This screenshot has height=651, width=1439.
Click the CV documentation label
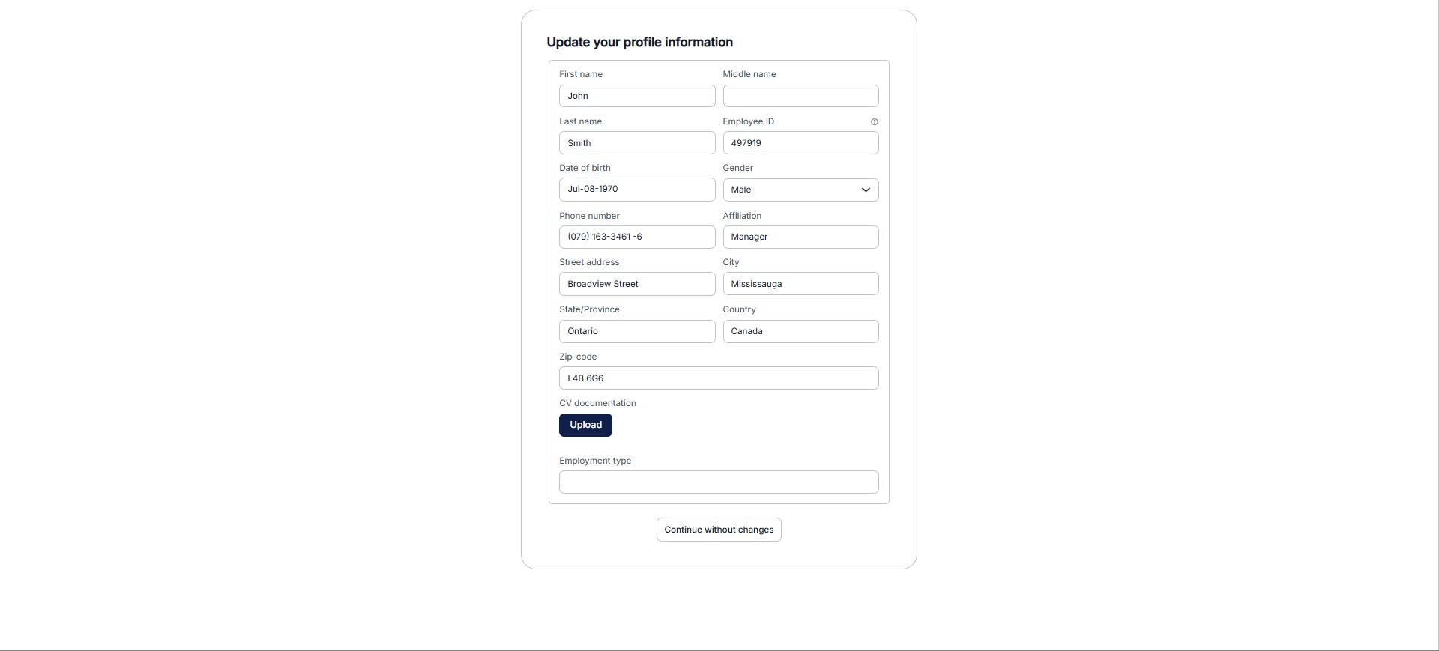click(597, 403)
